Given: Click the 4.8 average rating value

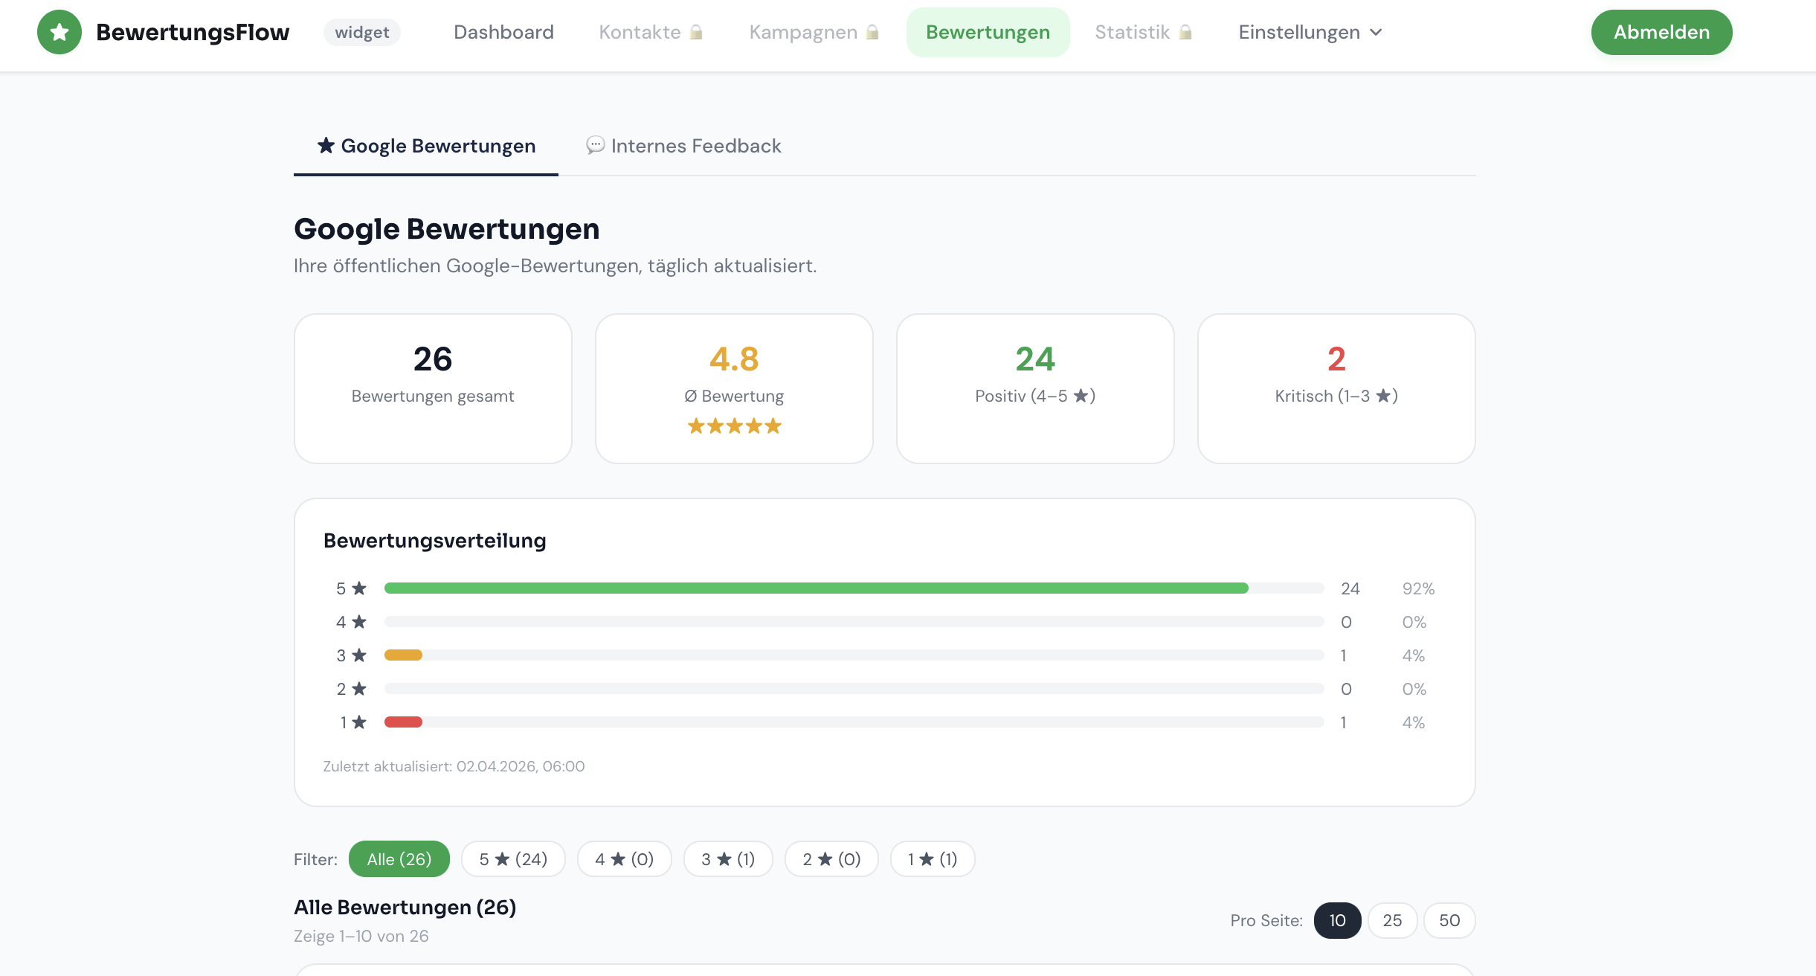Looking at the screenshot, I should [x=734, y=359].
